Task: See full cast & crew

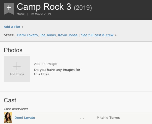Action: pos(97,35)
